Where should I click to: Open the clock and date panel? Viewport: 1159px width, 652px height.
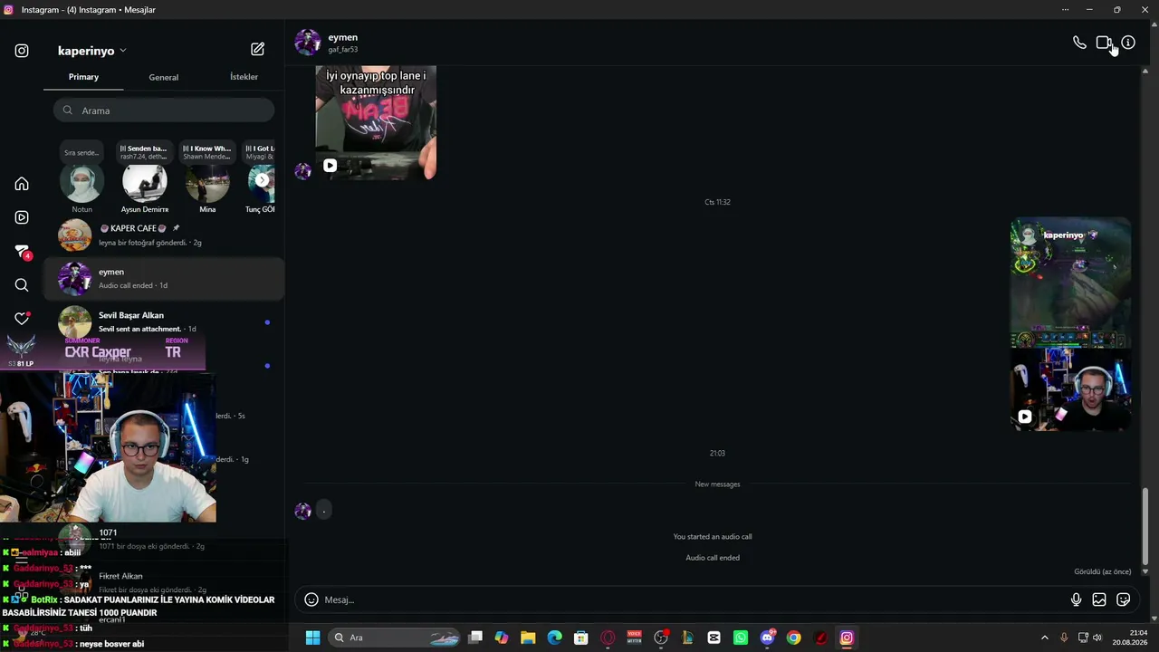click(1131, 638)
